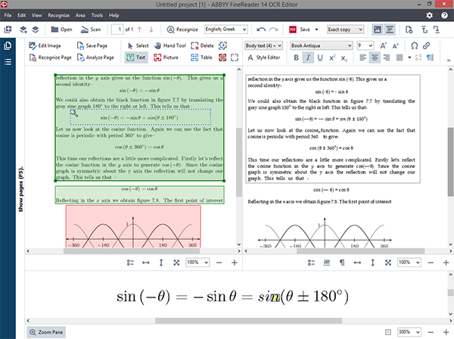Screen dimensions: 454x339
Task: Click the Scan button
Action: pyautogui.click(x=90, y=30)
